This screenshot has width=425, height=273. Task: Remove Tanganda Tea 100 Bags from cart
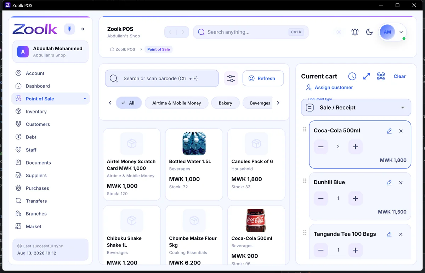point(401,234)
